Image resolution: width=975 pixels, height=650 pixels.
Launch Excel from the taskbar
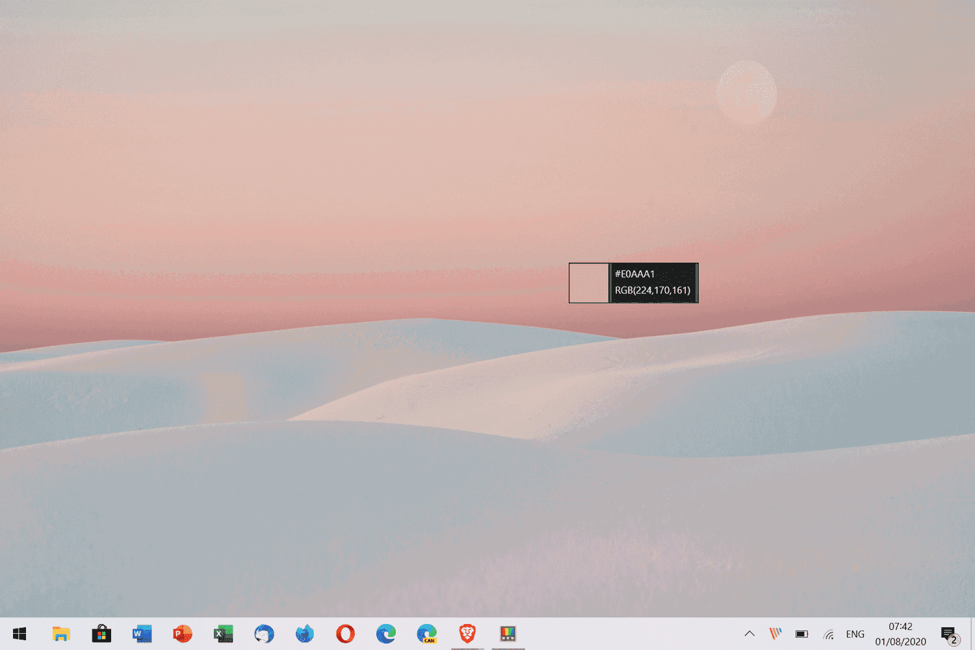(x=224, y=634)
